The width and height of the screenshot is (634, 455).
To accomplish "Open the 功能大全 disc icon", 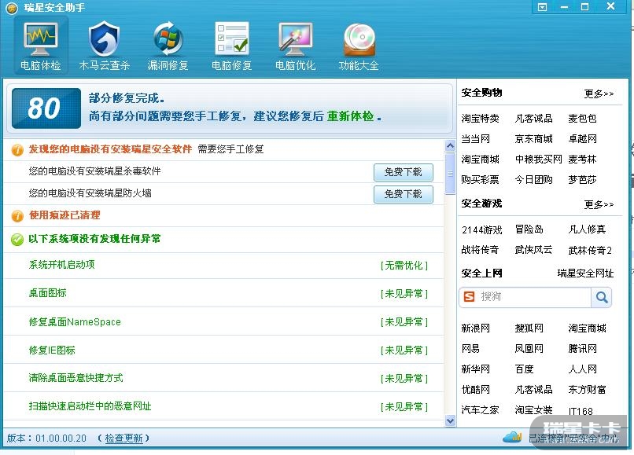I will [x=359, y=46].
